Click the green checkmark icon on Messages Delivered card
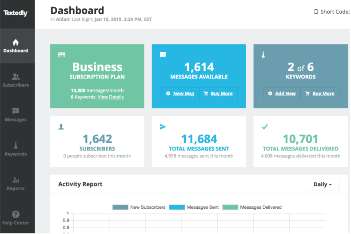Screen dimensions: 351x234 click(x=265, y=127)
